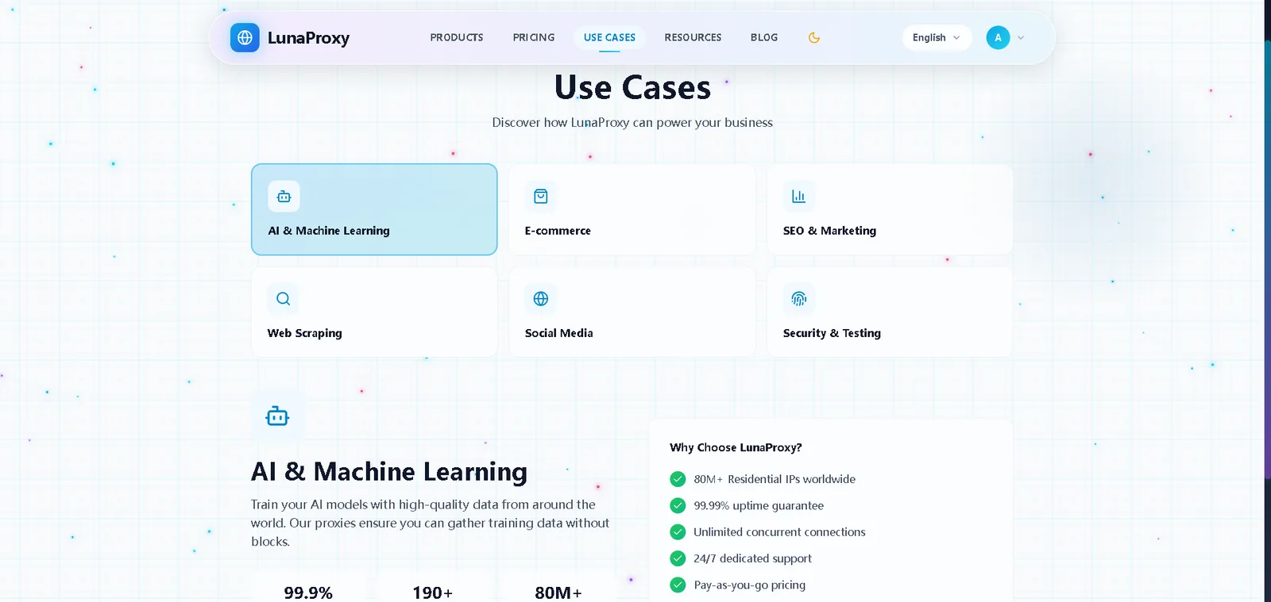The image size is (1271, 602).
Task: Open the Resources menu
Action: pos(693,37)
